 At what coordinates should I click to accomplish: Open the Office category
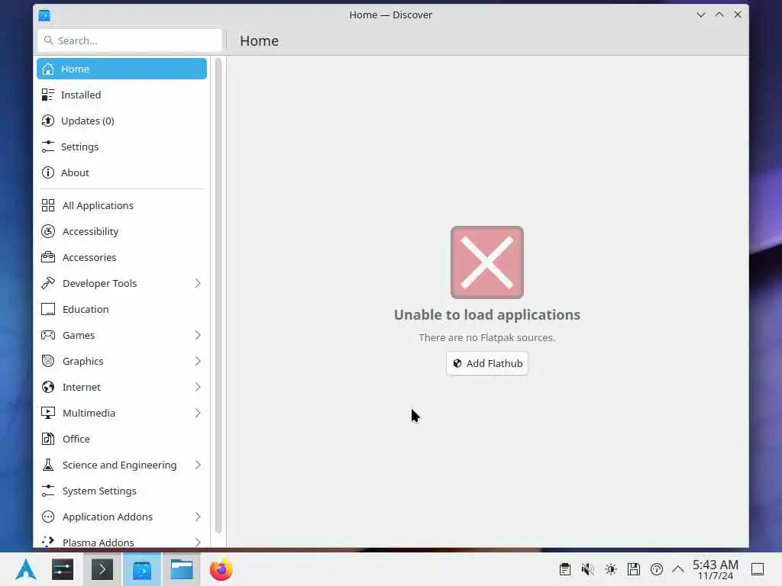121,439
